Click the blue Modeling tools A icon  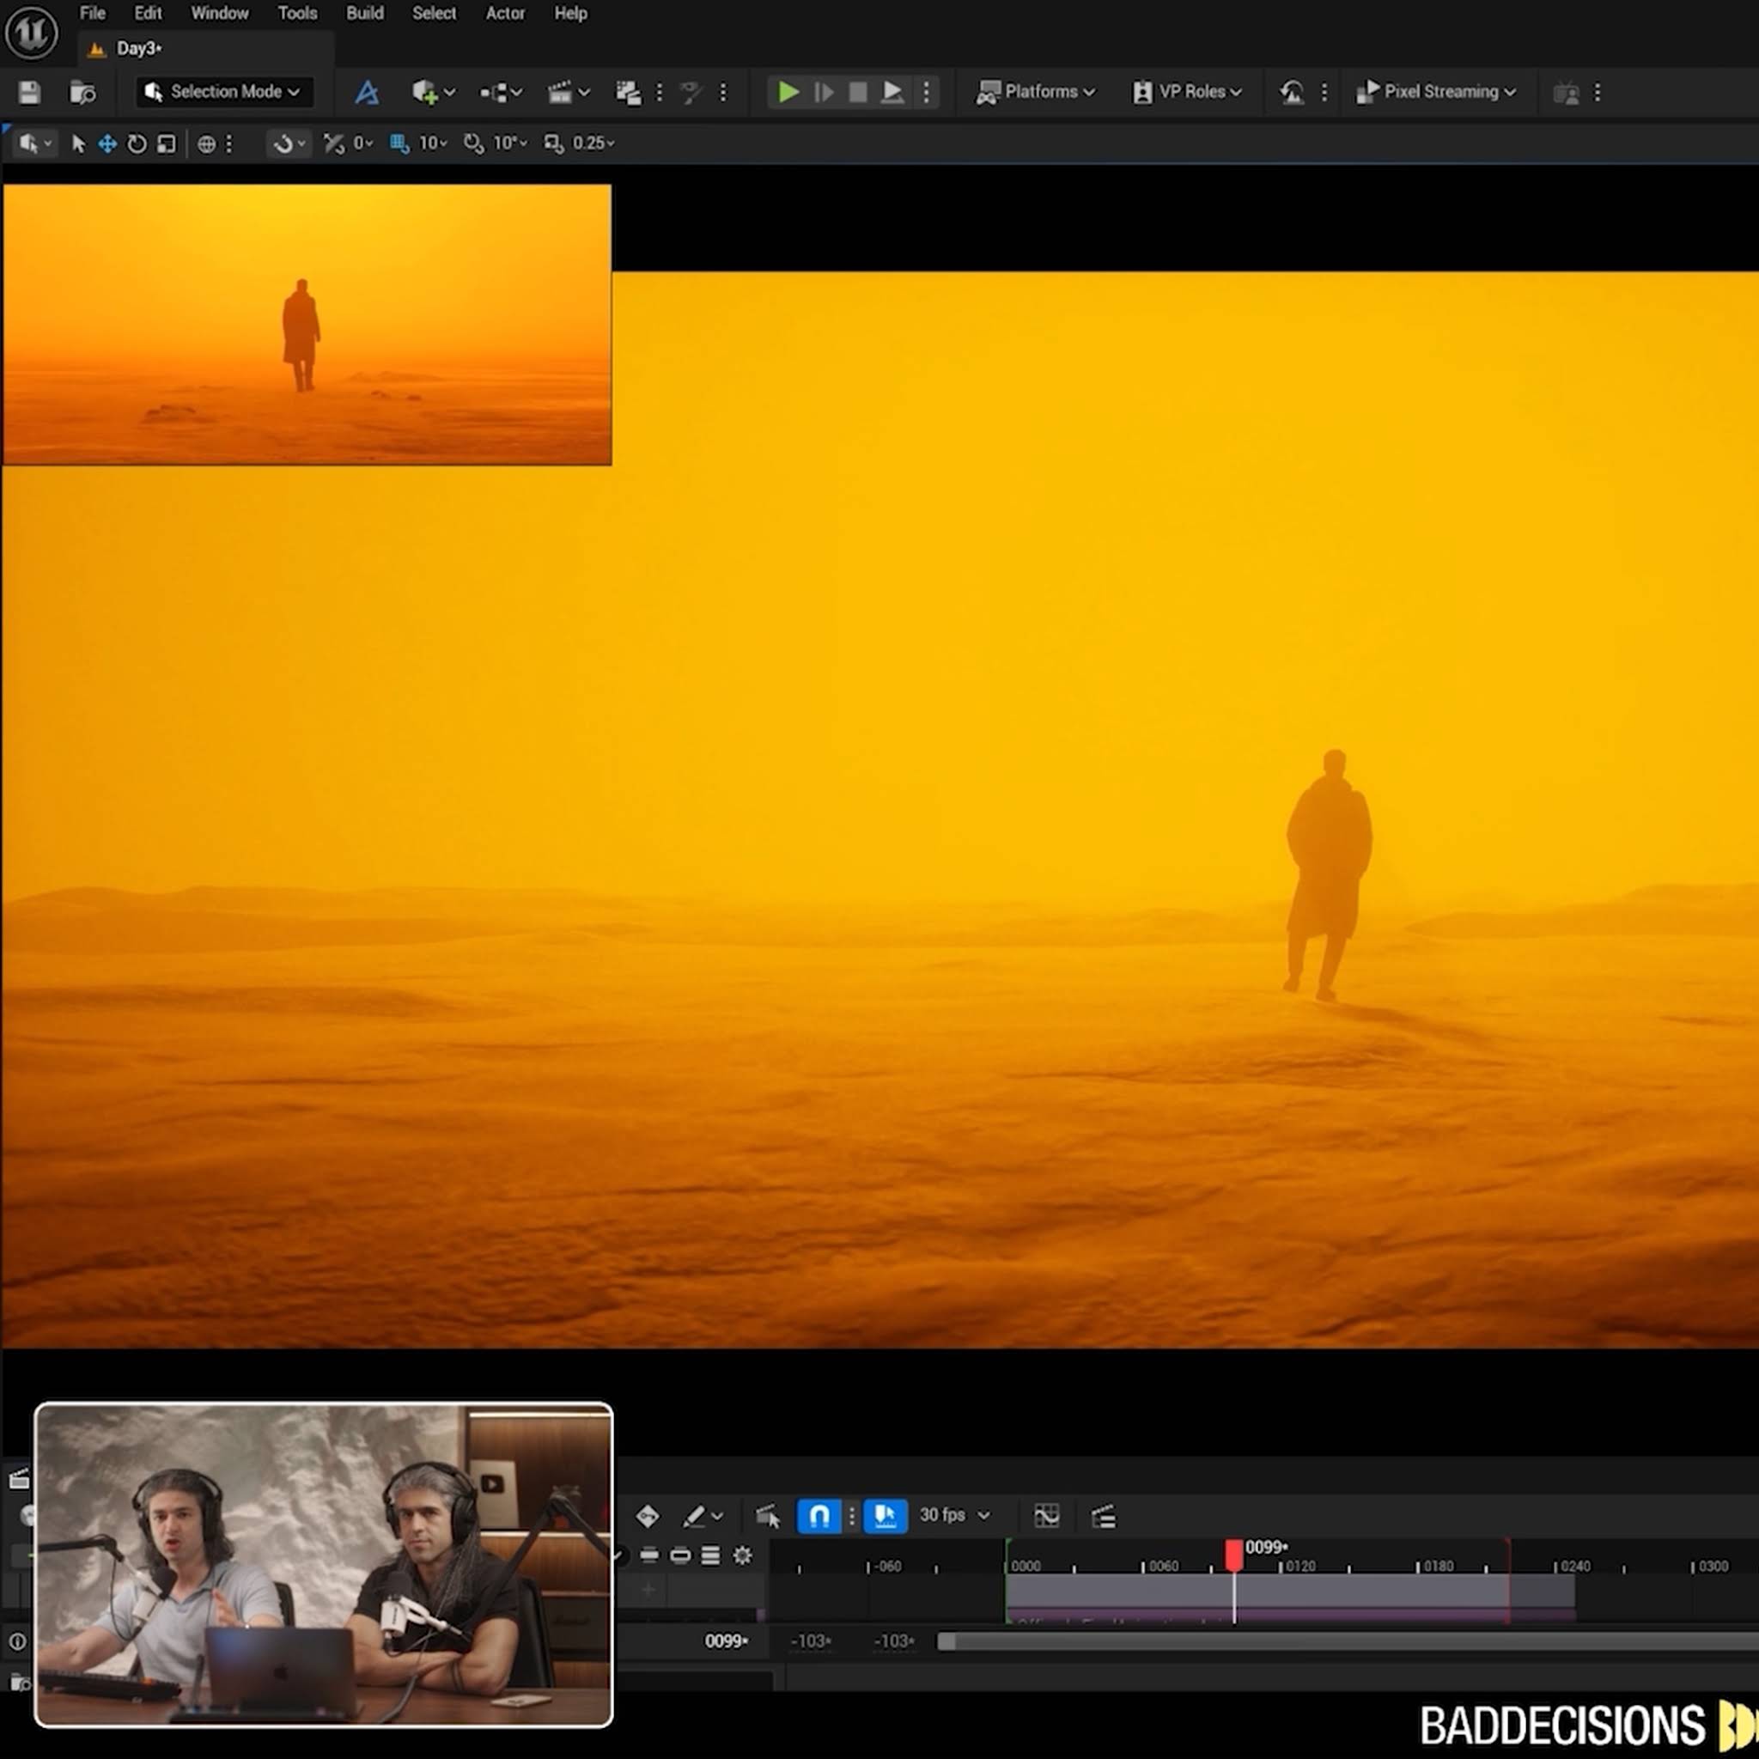[367, 92]
